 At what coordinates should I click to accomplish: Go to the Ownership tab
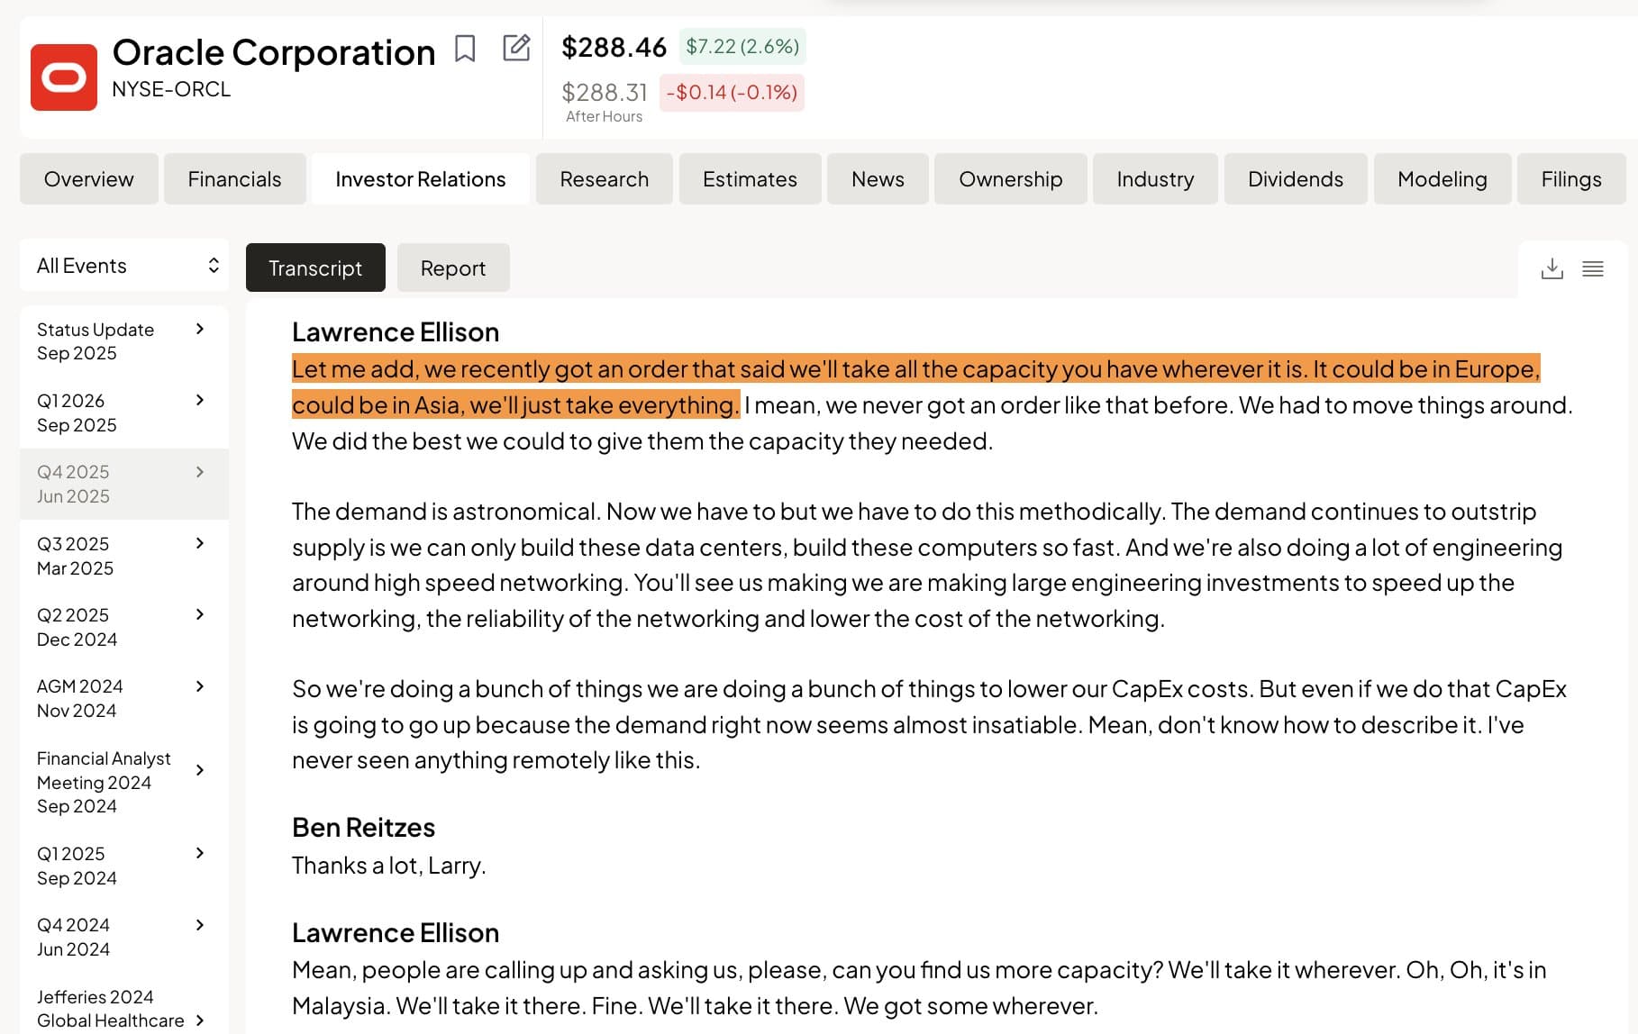click(x=1010, y=179)
